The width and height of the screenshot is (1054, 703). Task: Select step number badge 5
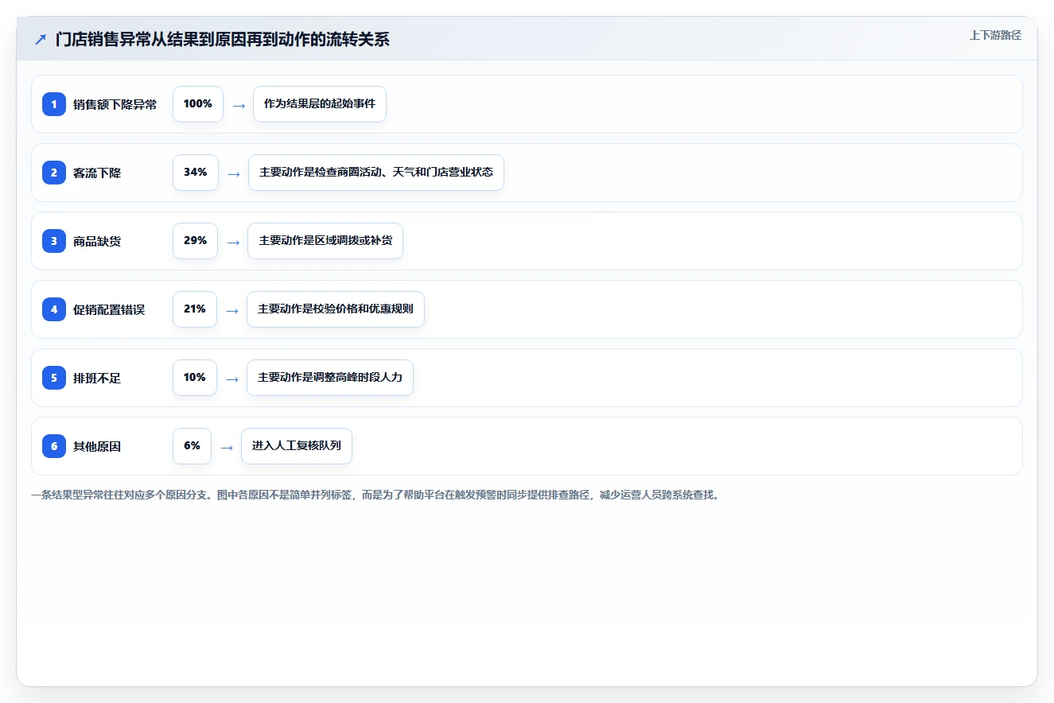coord(54,378)
